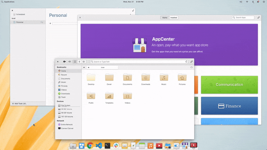This screenshot has width=267, height=150.
Task: Click the Search Apps field in AppCenter
Action: (x=243, y=17)
